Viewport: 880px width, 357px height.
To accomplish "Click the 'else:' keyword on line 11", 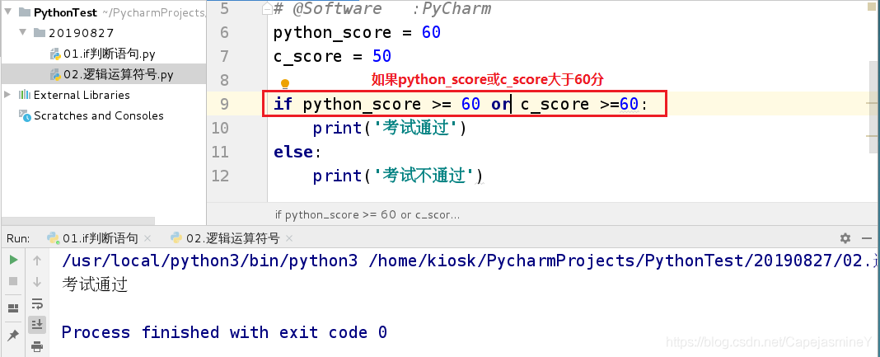I will pos(297,153).
